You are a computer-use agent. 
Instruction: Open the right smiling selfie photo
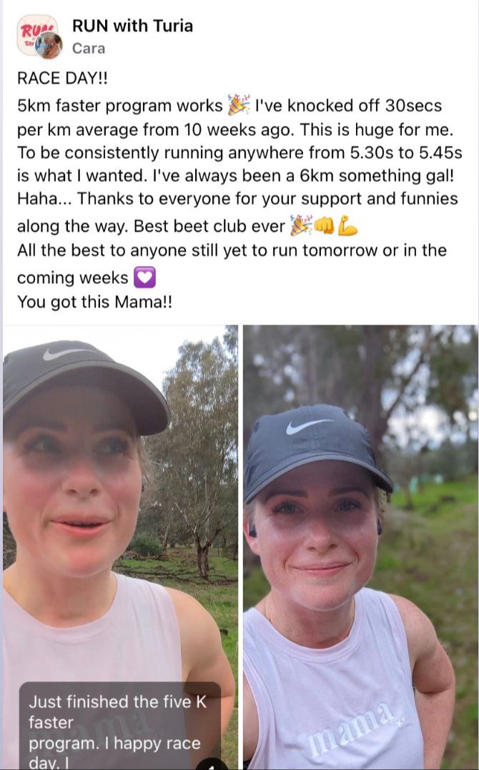point(360,547)
